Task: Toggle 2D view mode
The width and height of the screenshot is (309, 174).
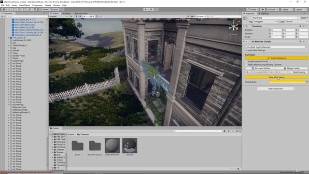Action: click(x=71, y=16)
